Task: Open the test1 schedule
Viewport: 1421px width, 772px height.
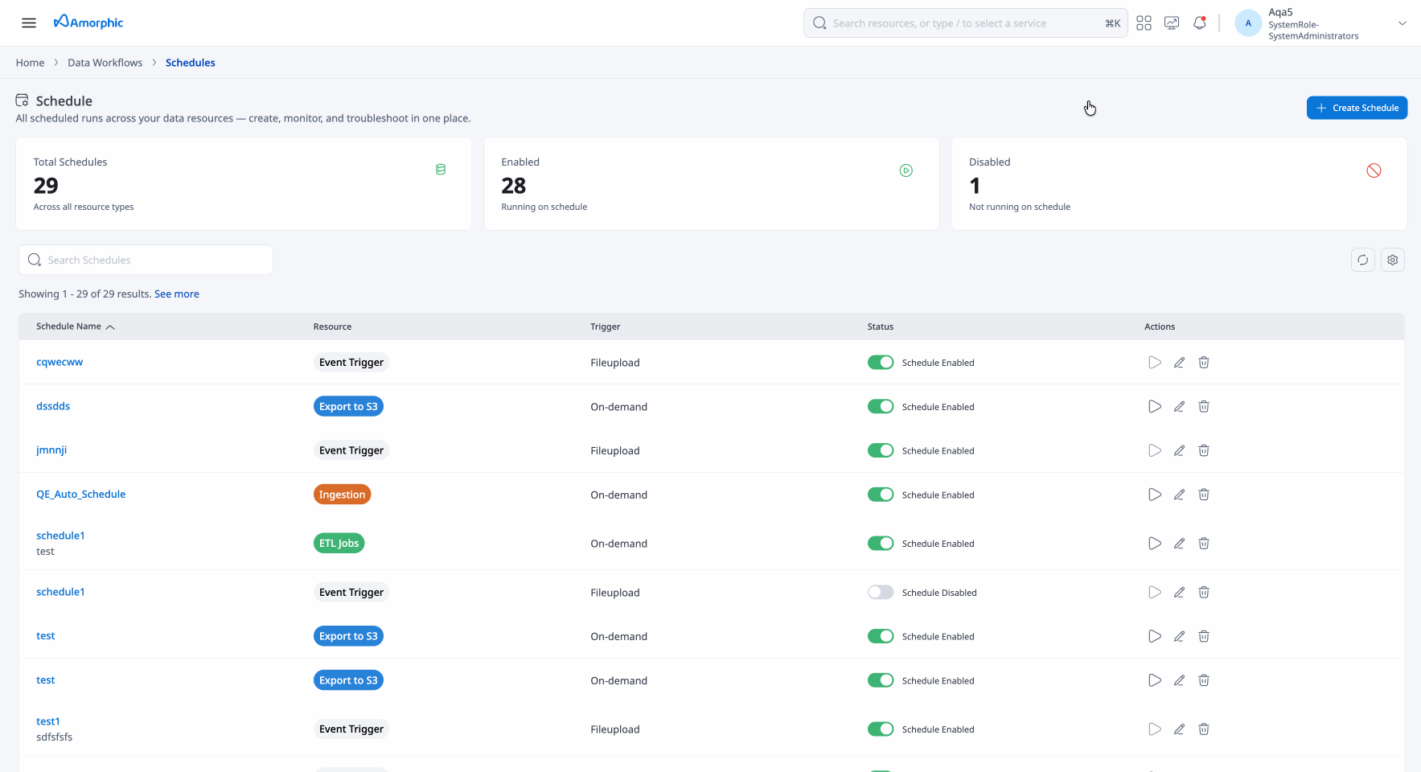Action: click(x=48, y=721)
